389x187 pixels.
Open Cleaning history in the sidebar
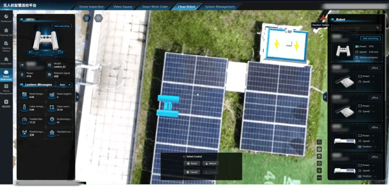pos(6,47)
